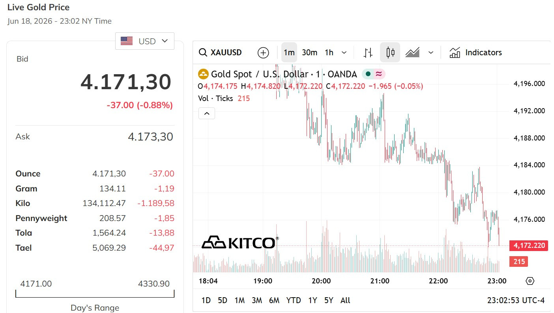Collapse the chart legend arrow

207,114
